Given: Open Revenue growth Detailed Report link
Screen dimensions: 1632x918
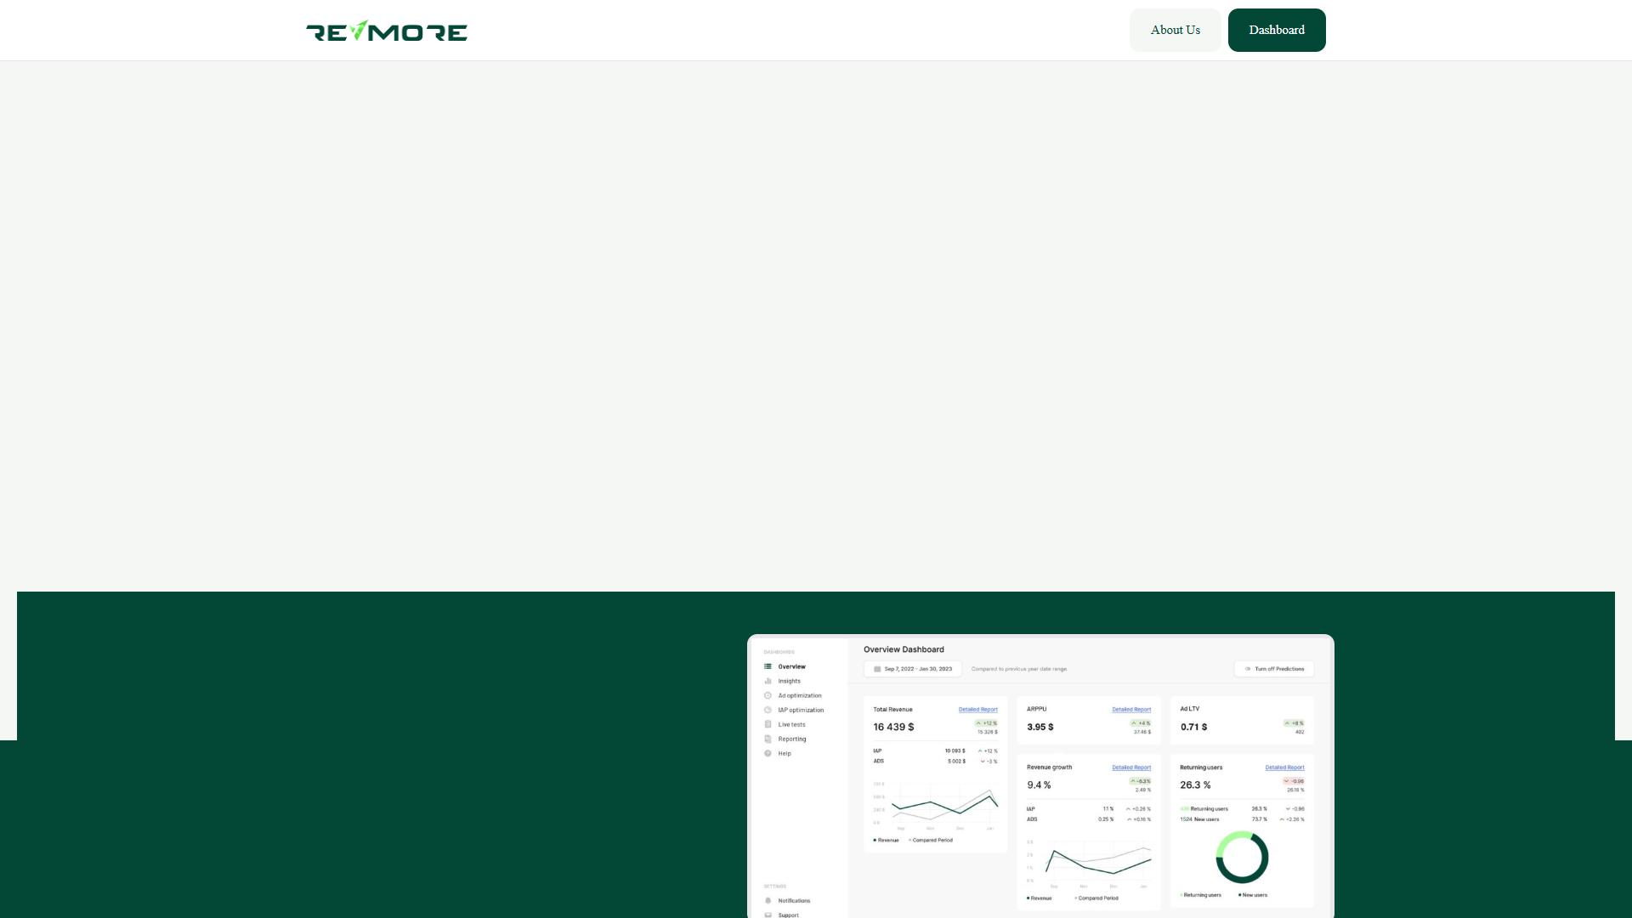Looking at the screenshot, I should (1131, 767).
